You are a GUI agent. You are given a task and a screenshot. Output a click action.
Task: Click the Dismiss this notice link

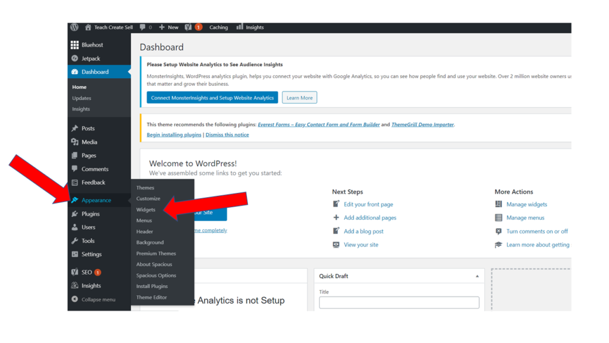coord(227,135)
